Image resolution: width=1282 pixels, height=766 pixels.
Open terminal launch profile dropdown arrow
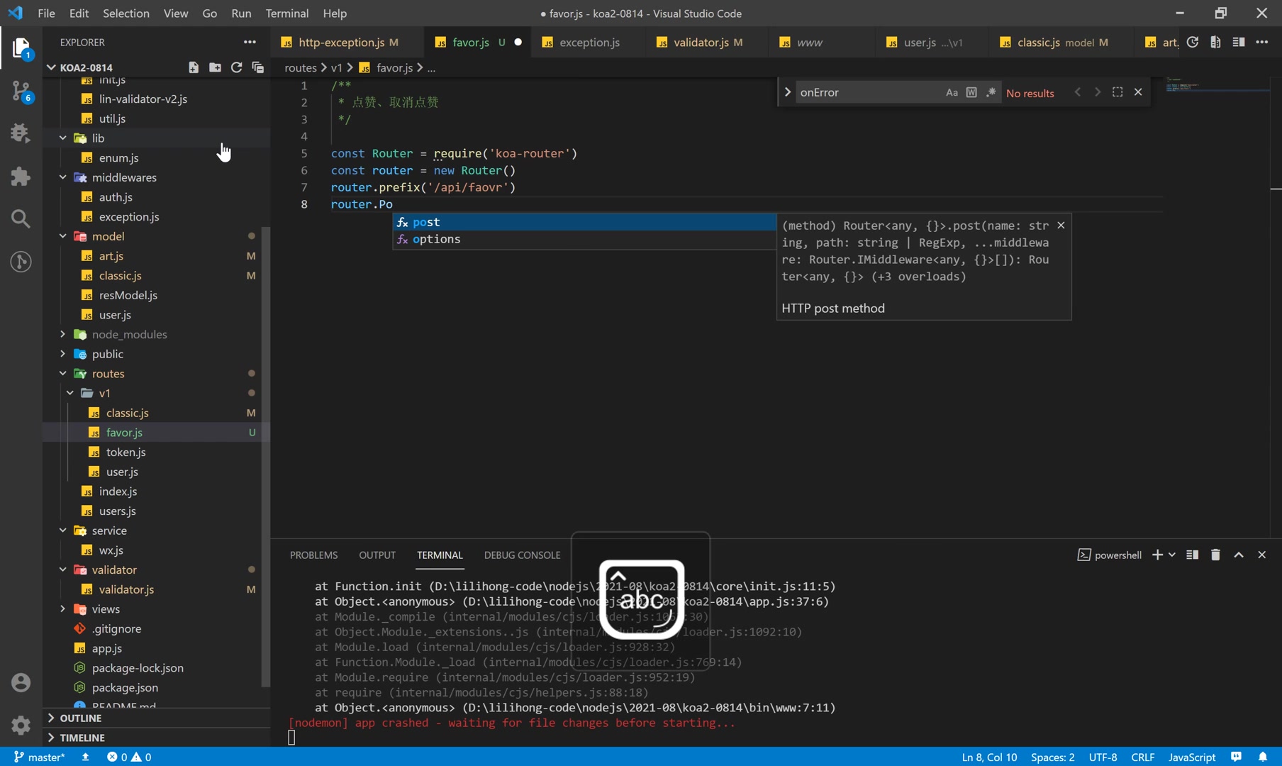click(x=1172, y=555)
